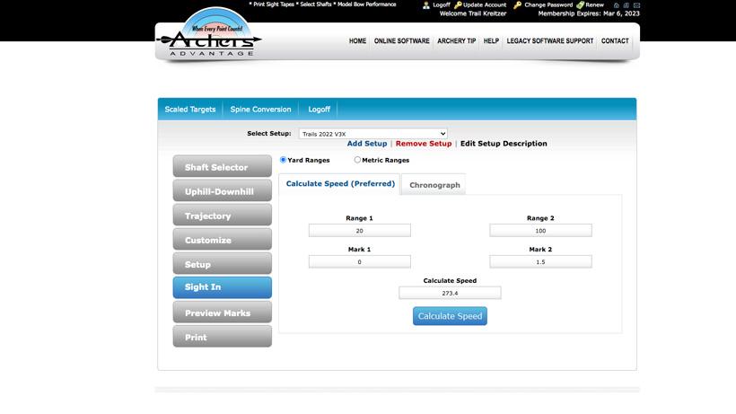Select the Yard Ranges radio button

(x=284, y=160)
